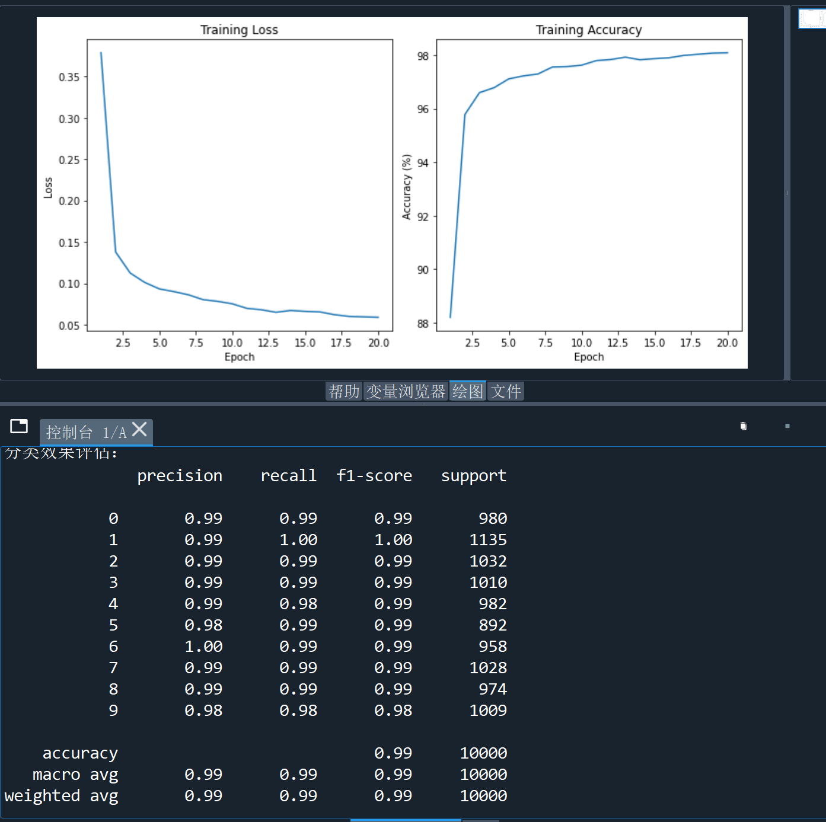
Task: Click the 'recall' column header
Action: coord(289,476)
